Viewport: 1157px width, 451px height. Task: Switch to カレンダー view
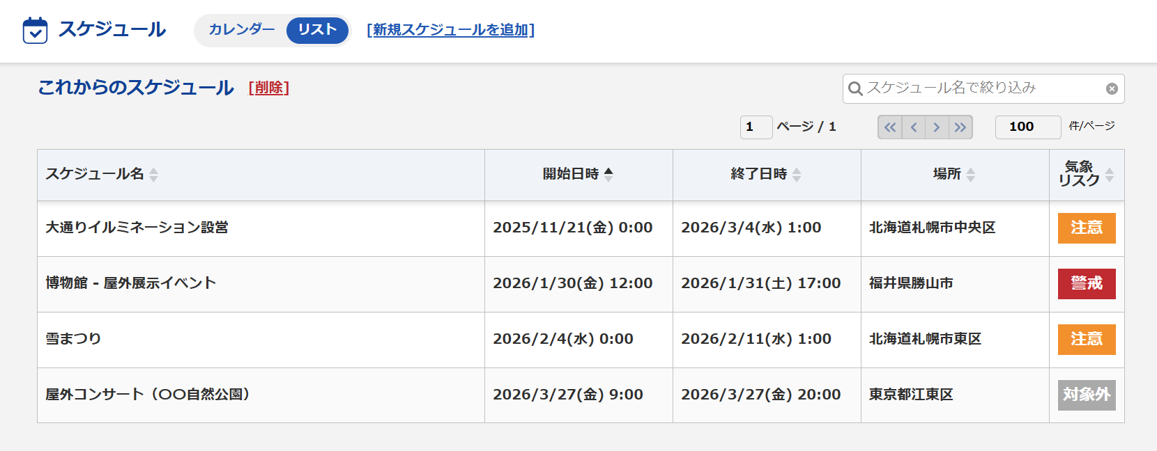tap(241, 30)
